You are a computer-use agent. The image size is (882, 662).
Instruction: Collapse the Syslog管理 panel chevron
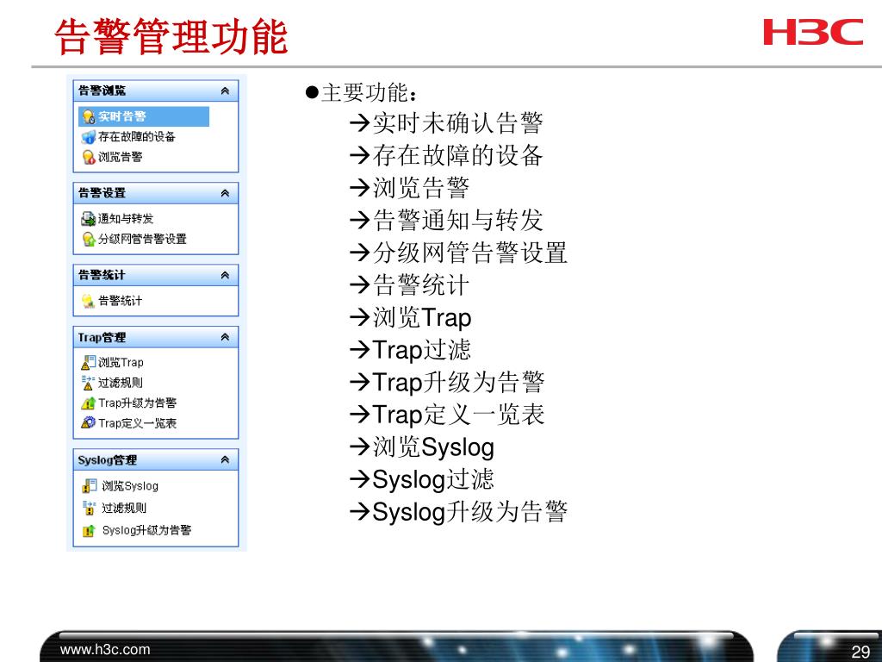click(x=225, y=460)
